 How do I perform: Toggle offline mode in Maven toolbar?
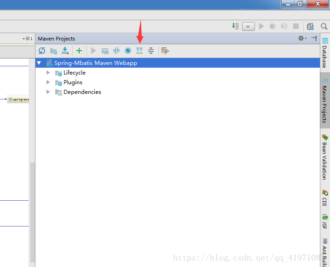pyautogui.click(x=116, y=51)
